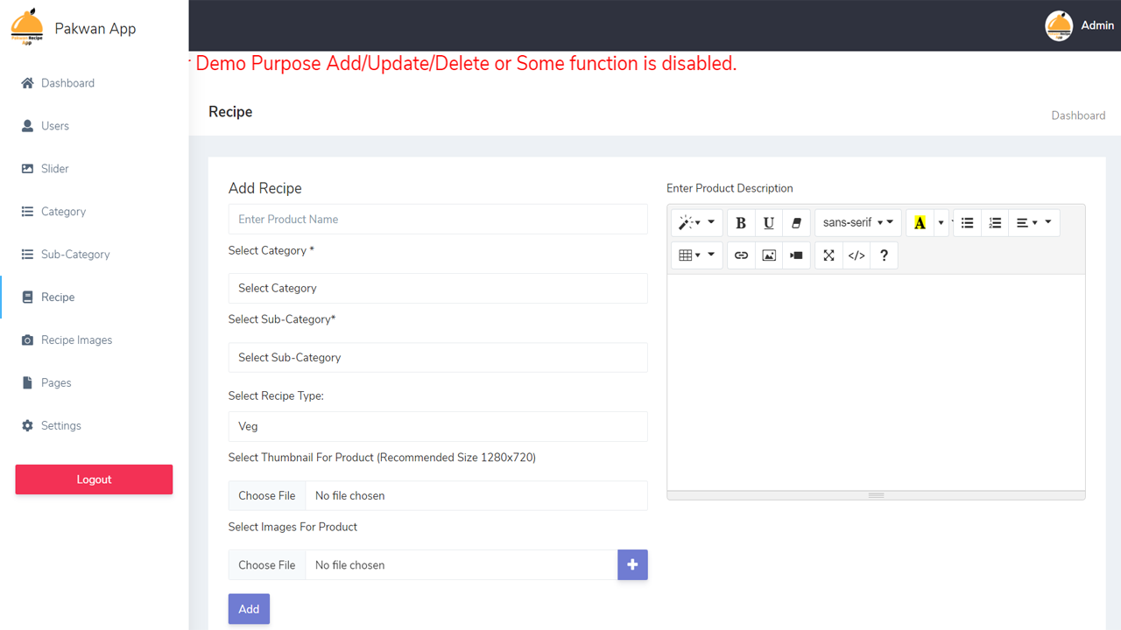
Task: Click the Recipe book icon in sidebar
Action: click(x=27, y=297)
